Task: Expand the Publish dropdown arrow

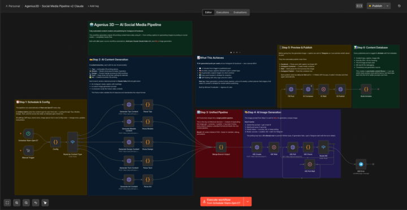Action: coord(388,6)
